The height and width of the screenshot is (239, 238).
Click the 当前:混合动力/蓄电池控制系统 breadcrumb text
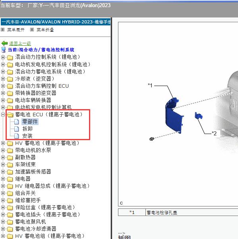pos(41,50)
